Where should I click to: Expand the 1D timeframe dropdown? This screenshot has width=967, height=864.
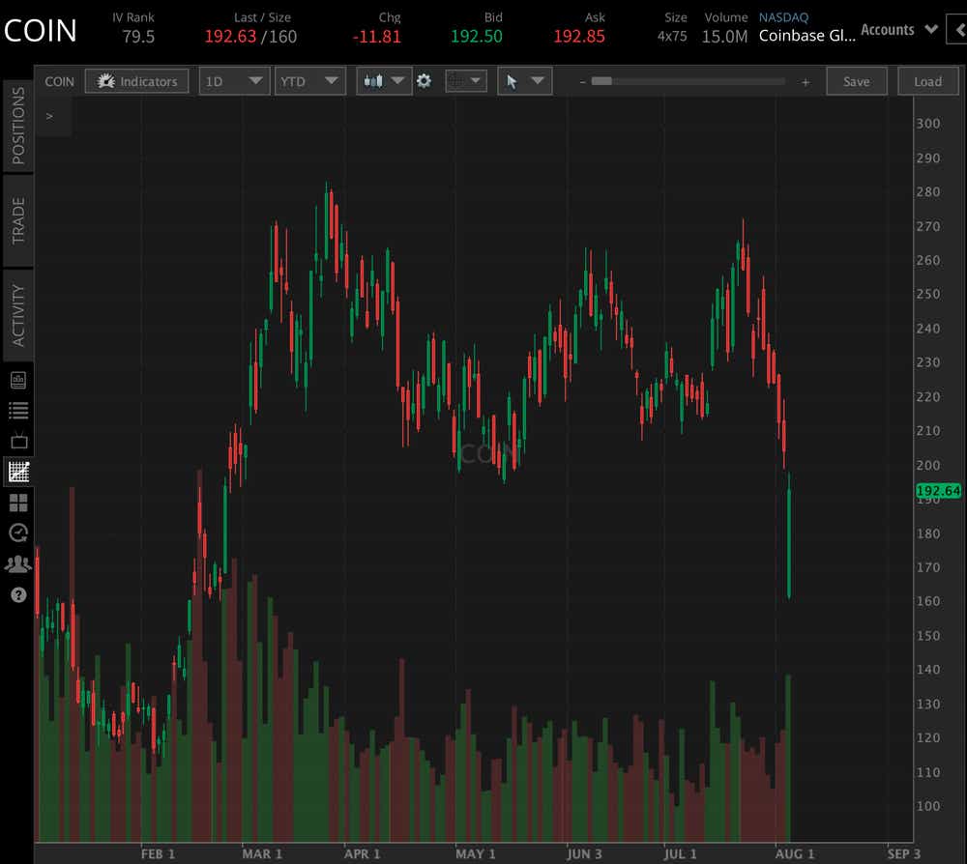(x=234, y=81)
